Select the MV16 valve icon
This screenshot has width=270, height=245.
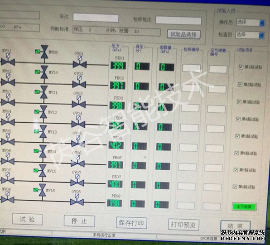pos(43,190)
